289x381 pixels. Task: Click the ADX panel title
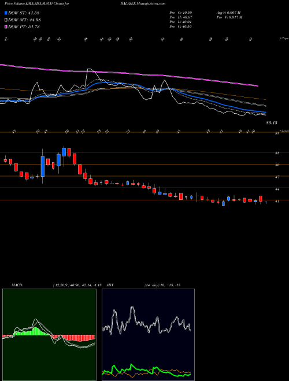110,285
